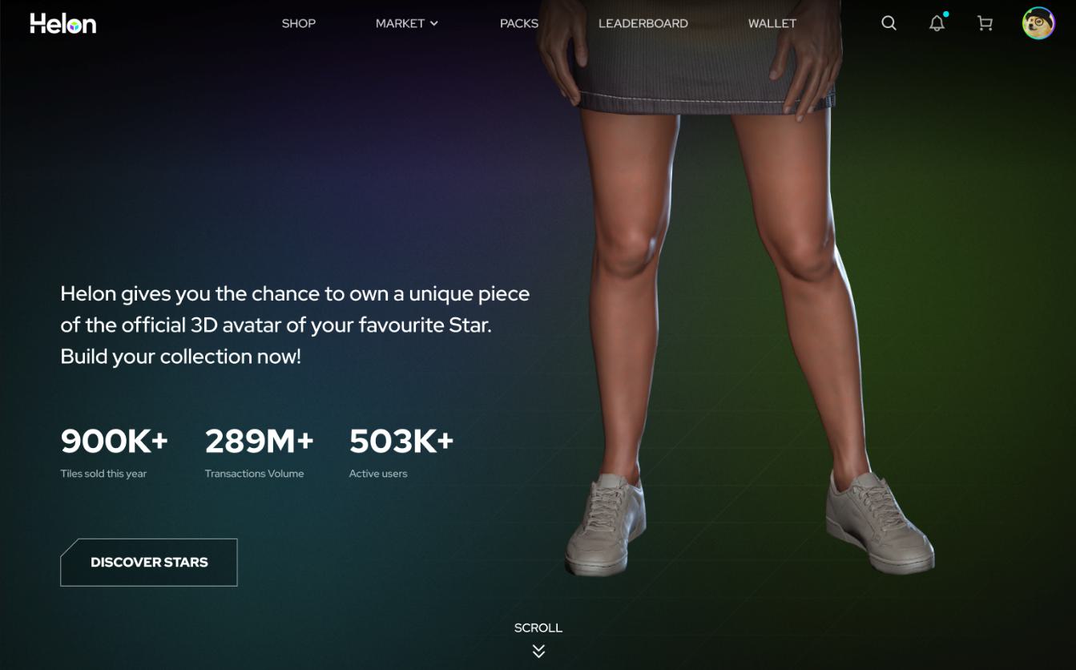Open the PACKS page

(x=519, y=23)
